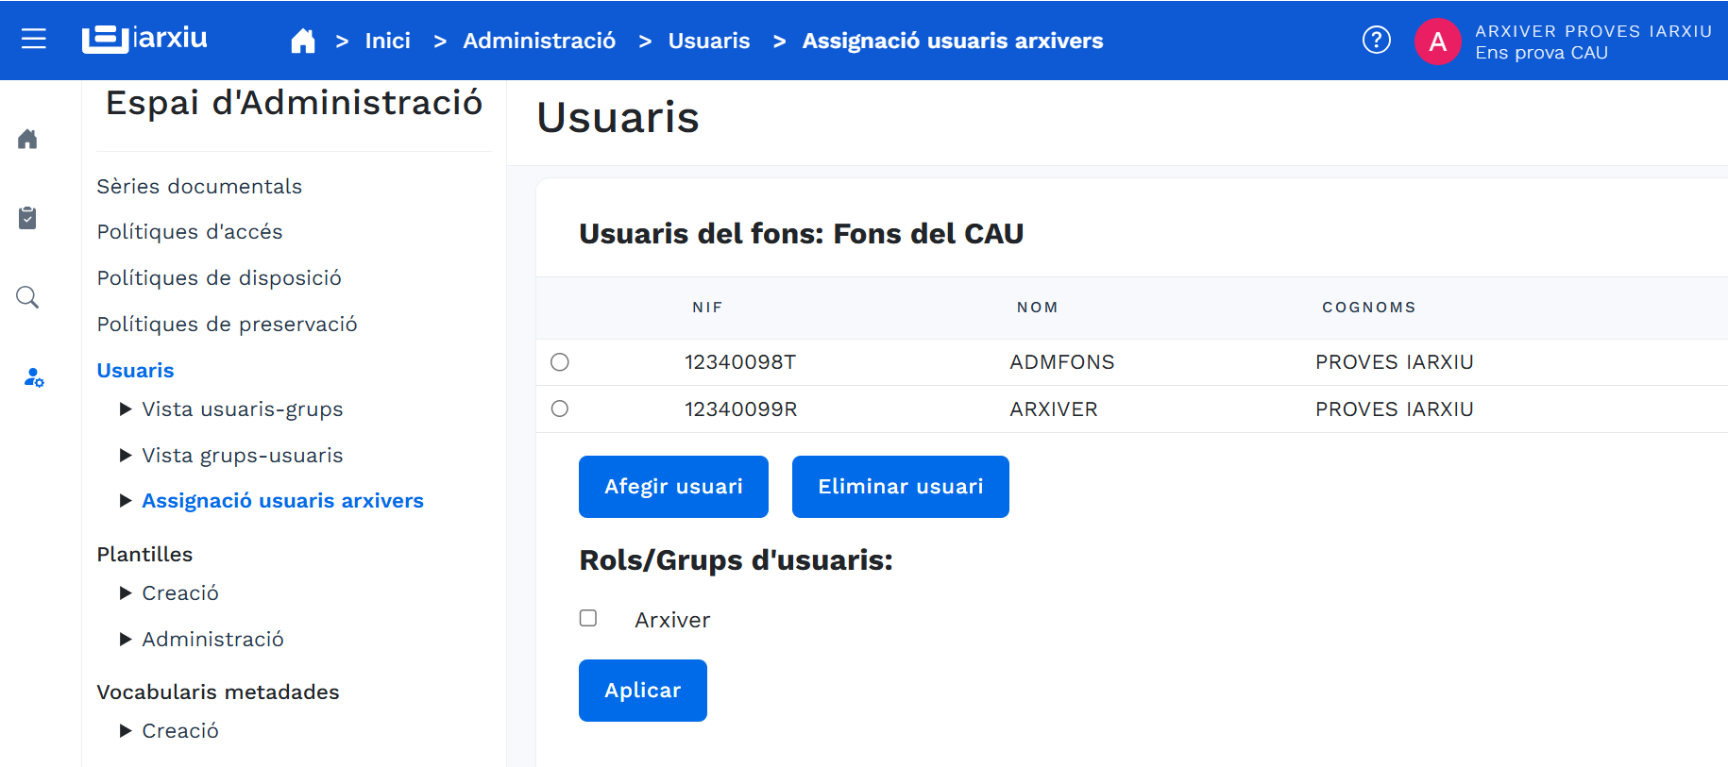Click the Afegir usuari button
The image size is (1728, 767).
tap(673, 487)
